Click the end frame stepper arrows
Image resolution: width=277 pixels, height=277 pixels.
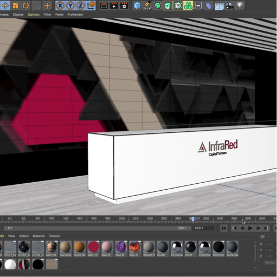click(x=215, y=228)
